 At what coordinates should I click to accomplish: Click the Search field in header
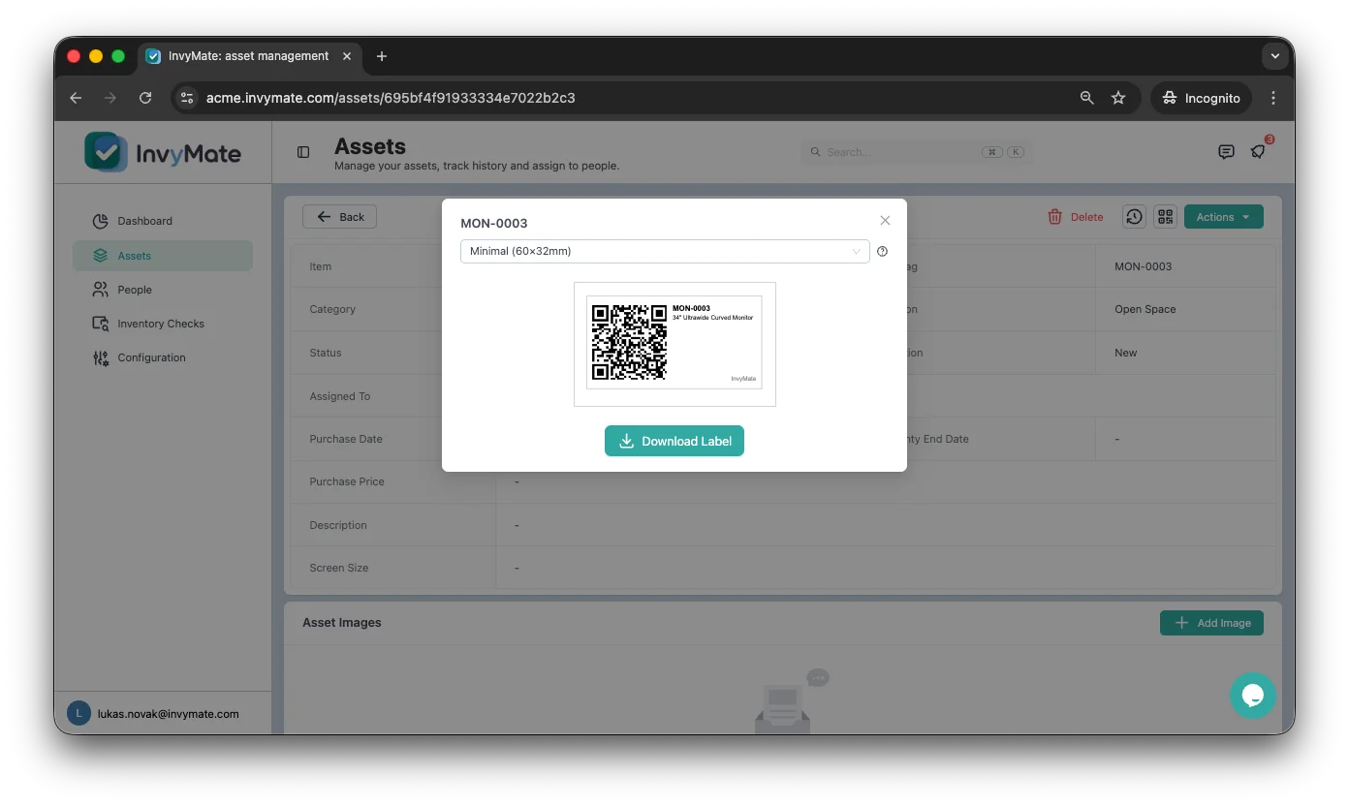click(916, 152)
